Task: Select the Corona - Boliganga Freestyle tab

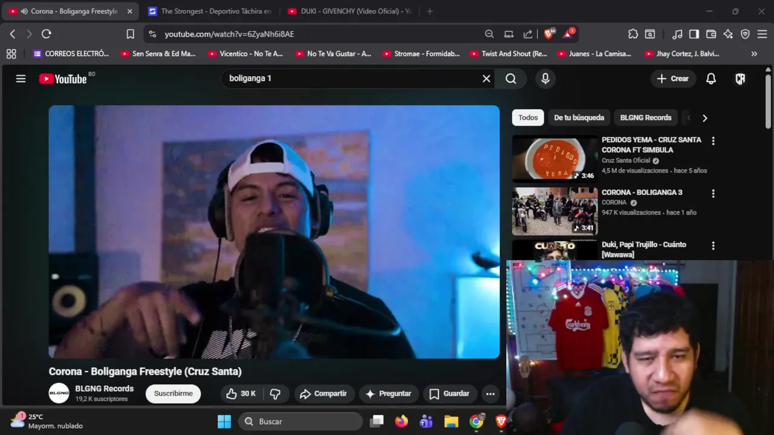Action: point(70,11)
